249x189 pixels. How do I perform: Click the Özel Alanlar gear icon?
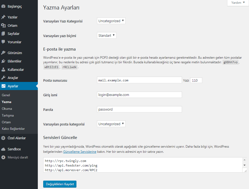(x=3, y=138)
